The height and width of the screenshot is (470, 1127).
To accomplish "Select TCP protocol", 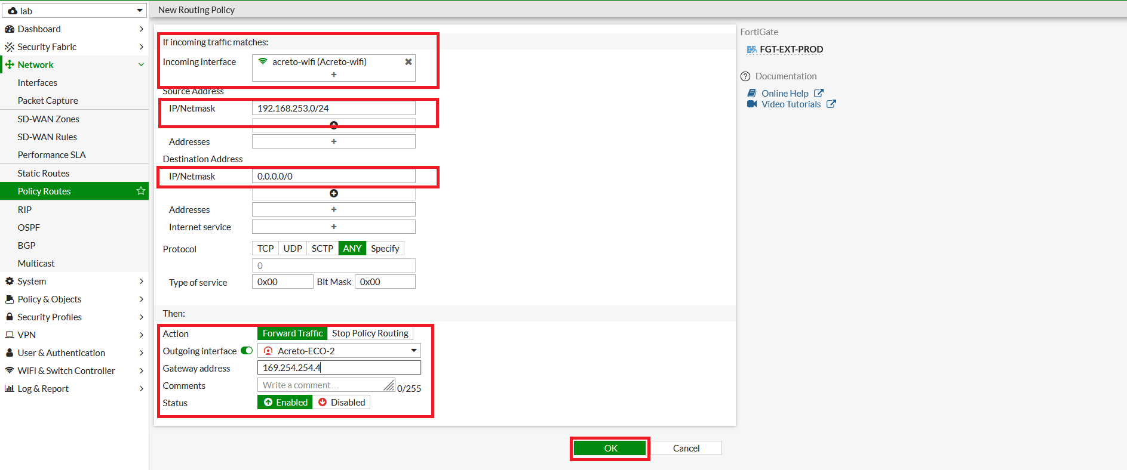I will 266,249.
